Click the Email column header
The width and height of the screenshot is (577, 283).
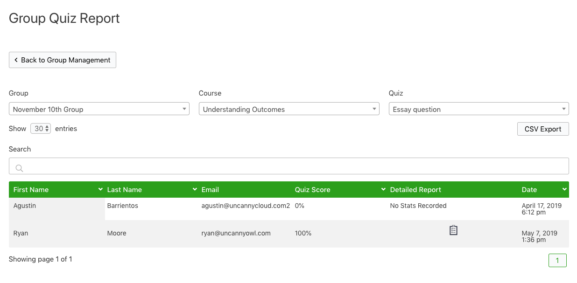click(210, 190)
